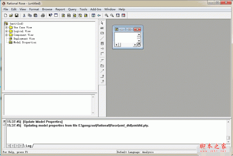Viewport: 233px width, 156px height.
Task: Click the Browse Parent icon
Action: (x=93, y=15)
